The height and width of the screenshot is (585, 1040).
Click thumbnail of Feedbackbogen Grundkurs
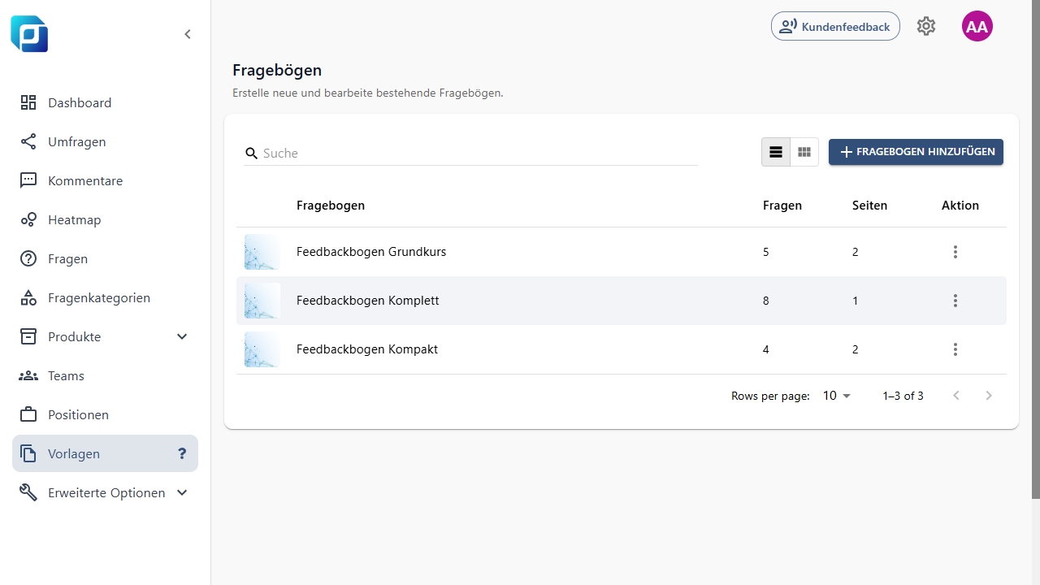click(262, 252)
